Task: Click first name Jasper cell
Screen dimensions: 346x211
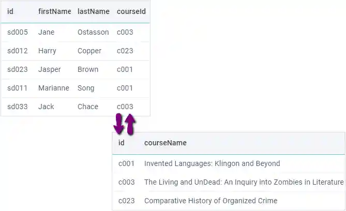Action: [x=49, y=69]
